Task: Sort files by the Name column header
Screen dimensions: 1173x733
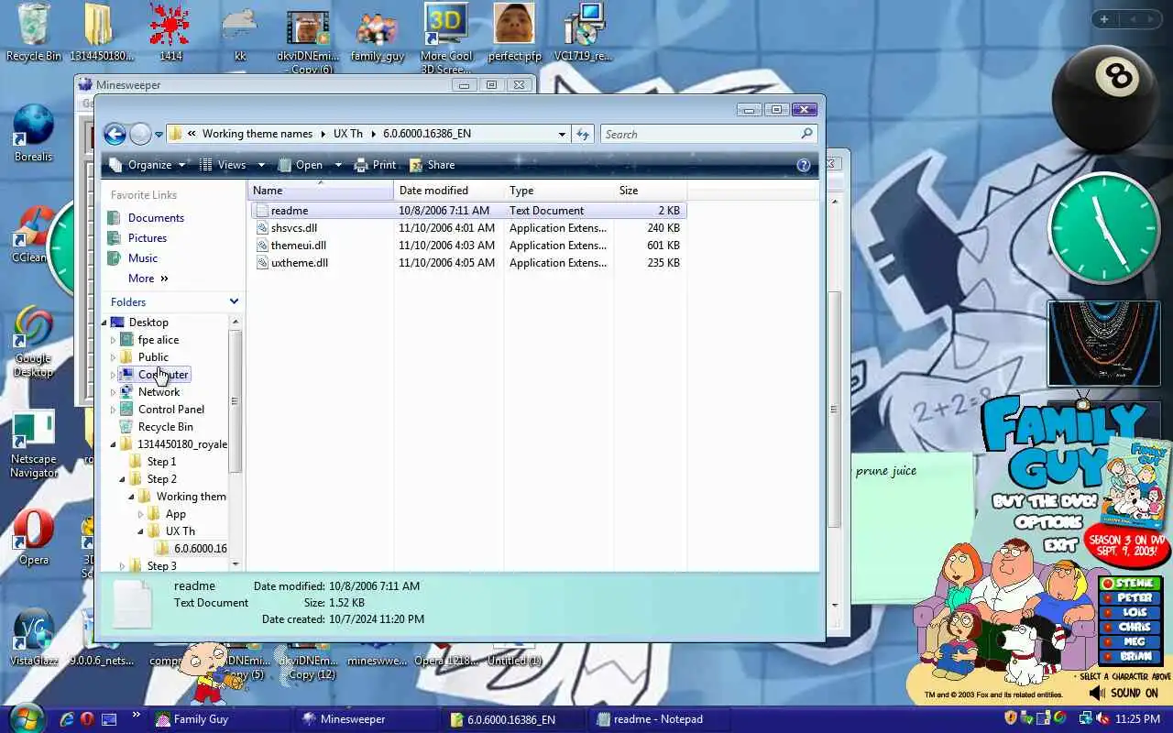Action: [x=321, y=191]
